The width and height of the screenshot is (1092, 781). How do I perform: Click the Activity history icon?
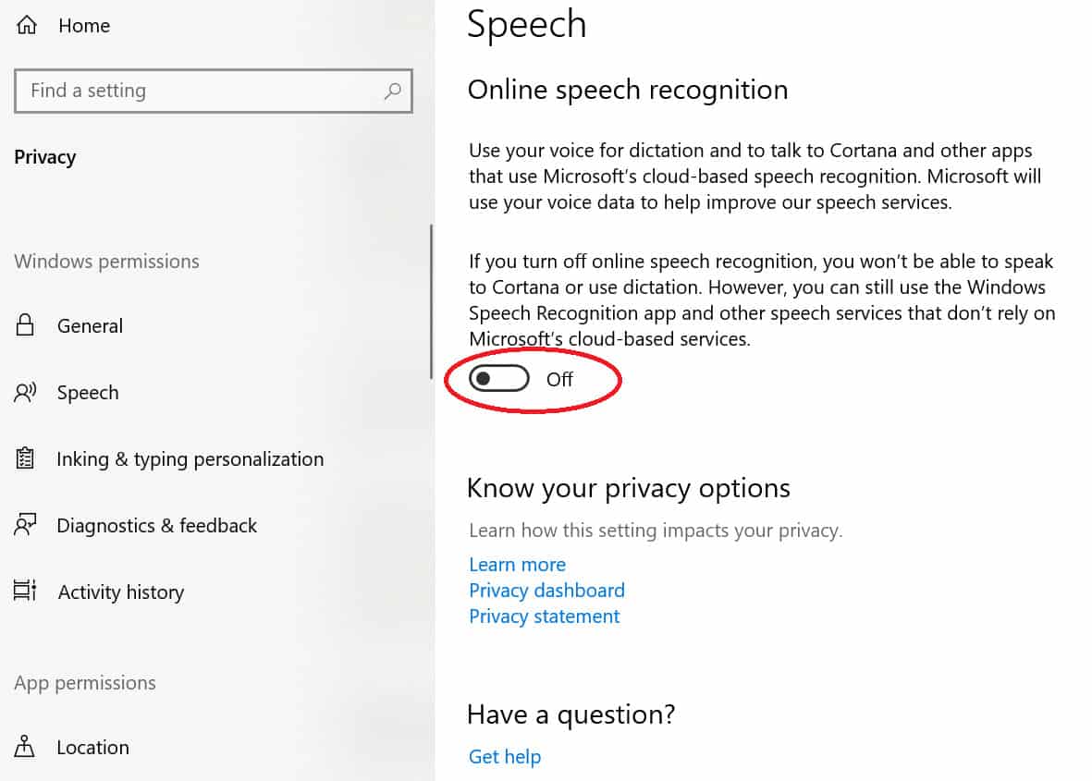tap(25, 592)
